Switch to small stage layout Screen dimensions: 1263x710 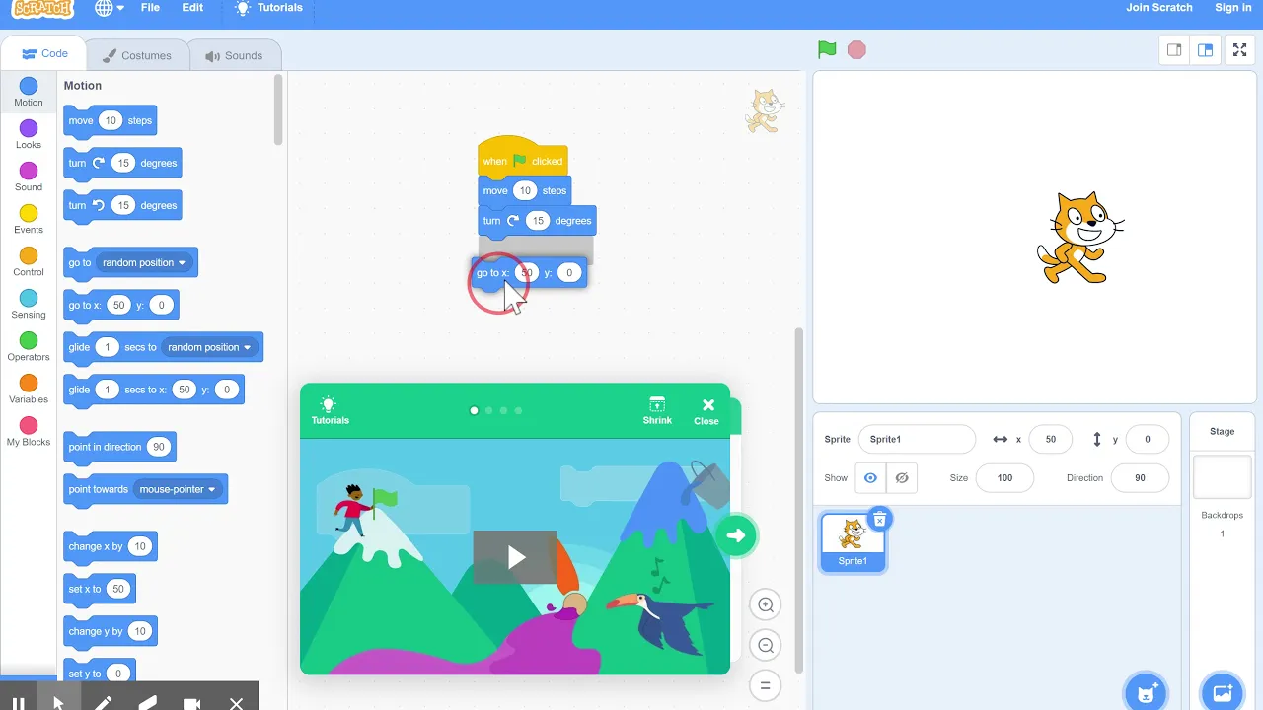click(x=1174, y=50)
